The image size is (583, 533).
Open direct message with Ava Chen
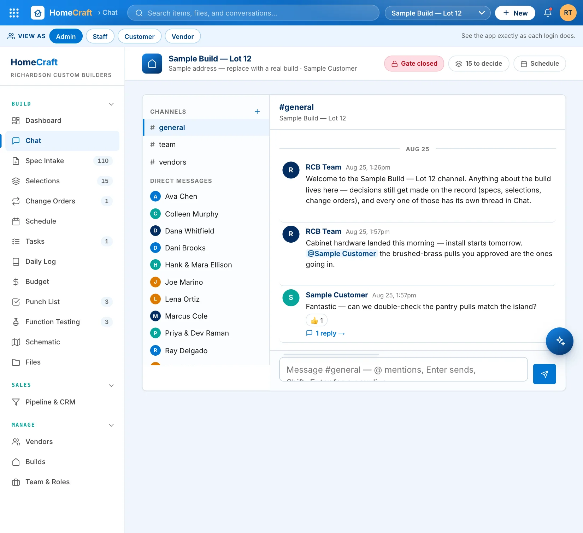pyautogui.click(x=206, y=196)
